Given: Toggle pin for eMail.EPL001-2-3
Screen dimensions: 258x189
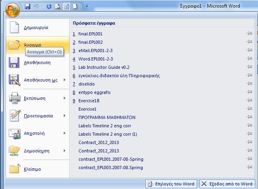Looking at the screenshot, I should (249, 50).
